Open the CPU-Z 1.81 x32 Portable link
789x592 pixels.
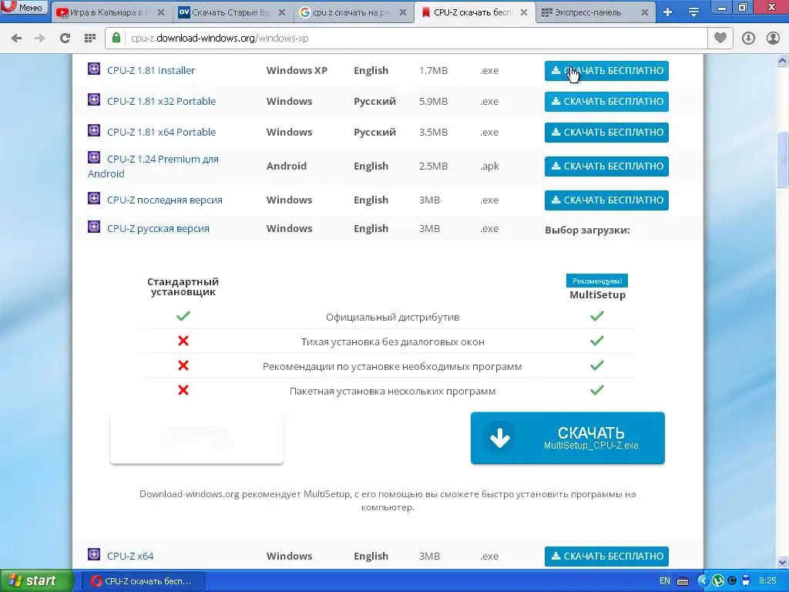pyautogui.click(x=162, y=101)
